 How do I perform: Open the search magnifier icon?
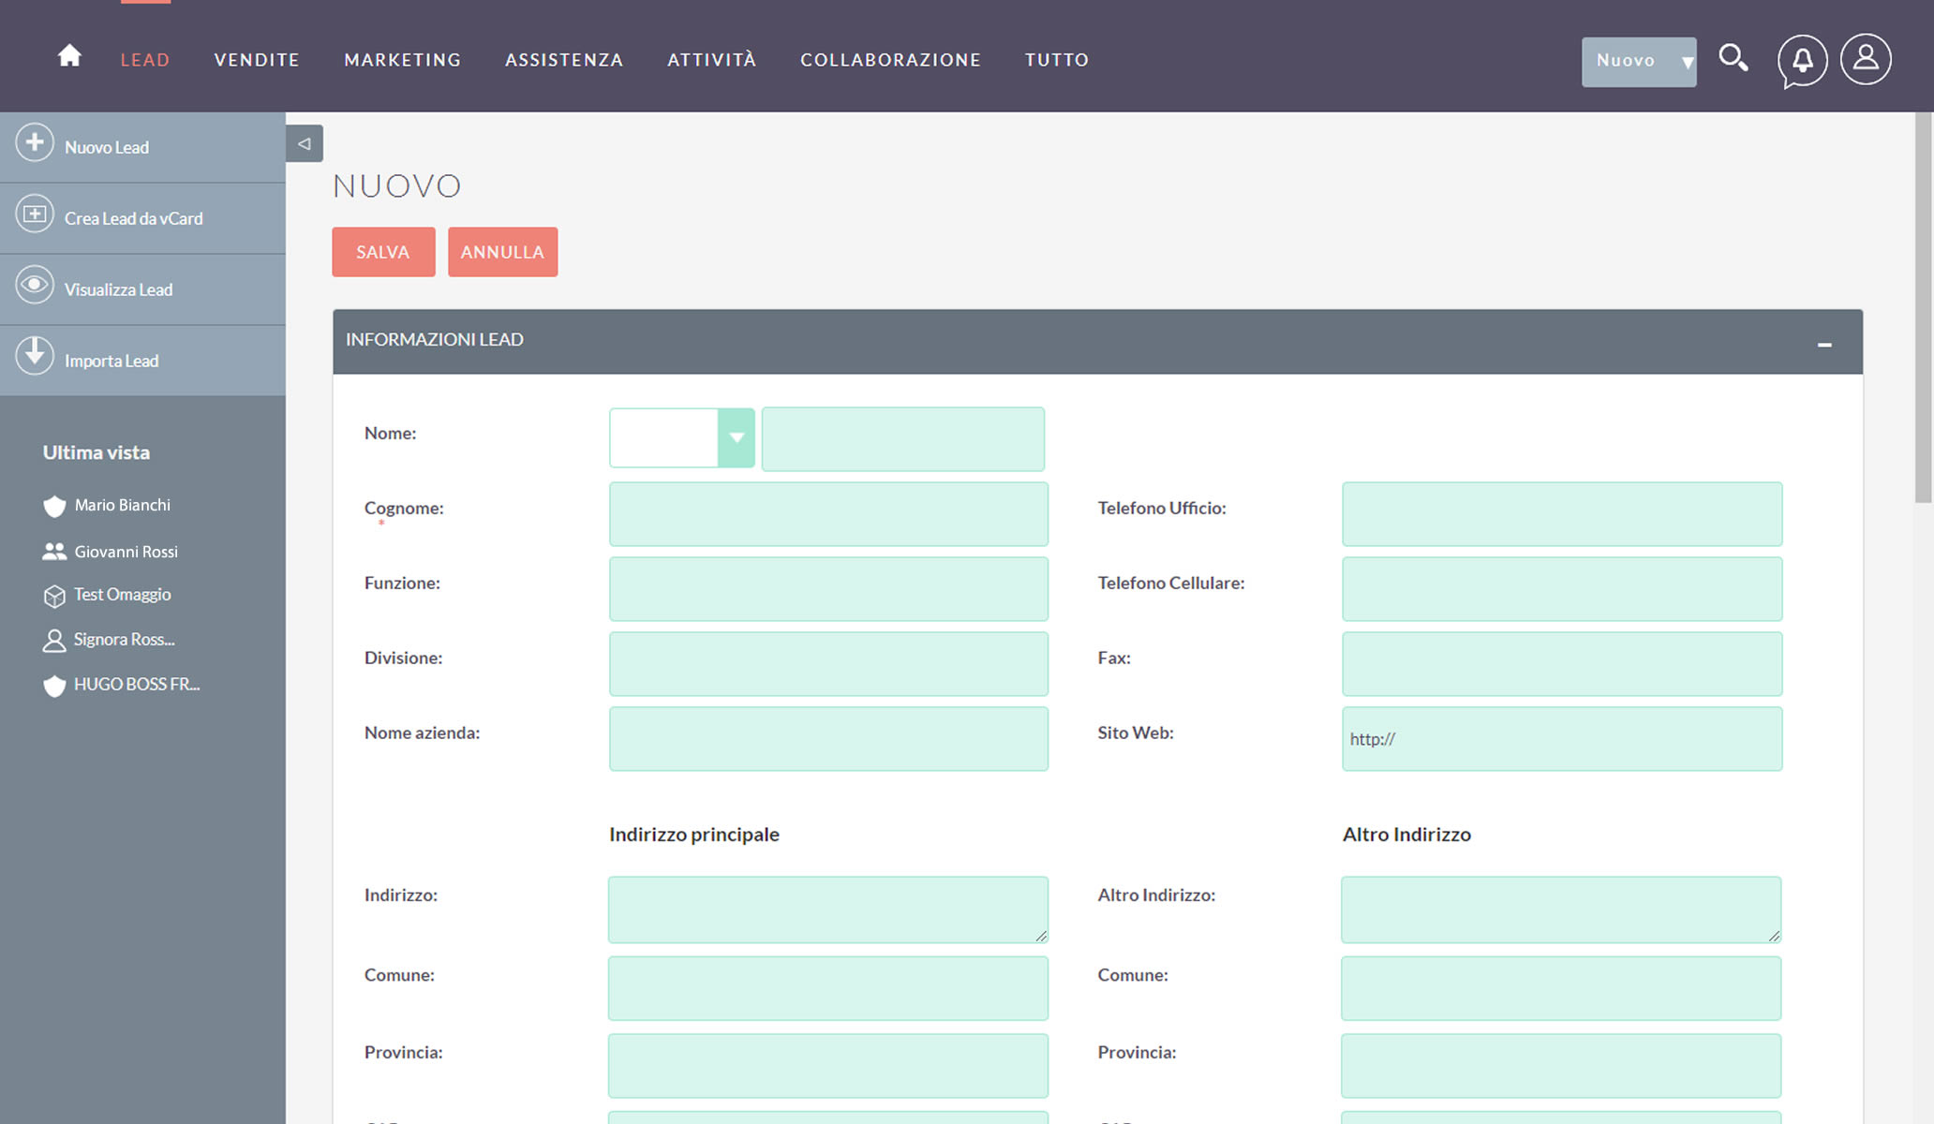point(1733,59)
